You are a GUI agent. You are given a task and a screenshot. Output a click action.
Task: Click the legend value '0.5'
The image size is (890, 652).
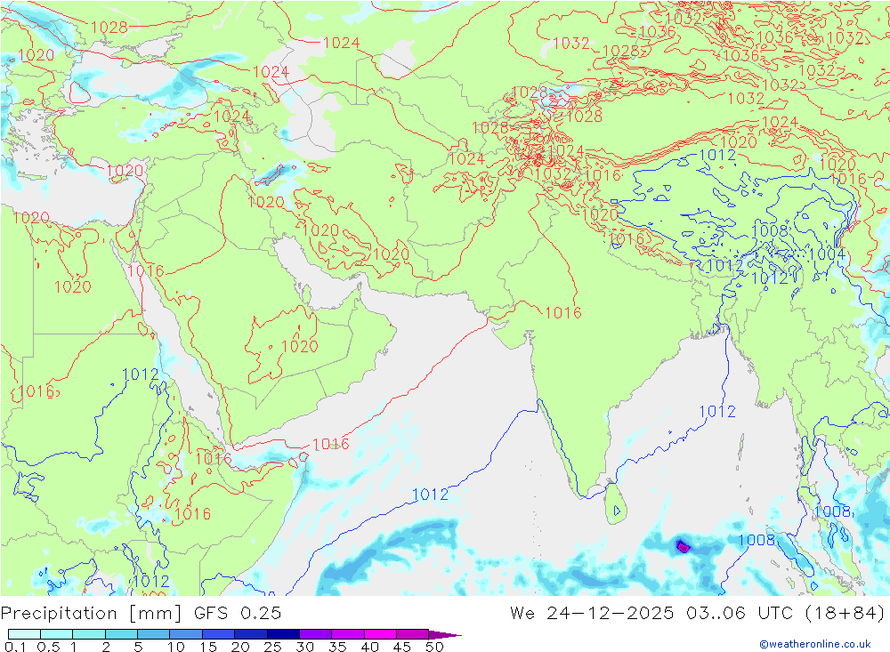(x=48, y=647)
